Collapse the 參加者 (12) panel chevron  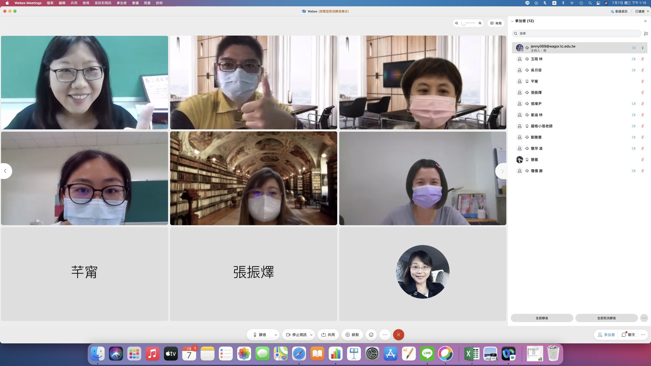click(512, 21)
